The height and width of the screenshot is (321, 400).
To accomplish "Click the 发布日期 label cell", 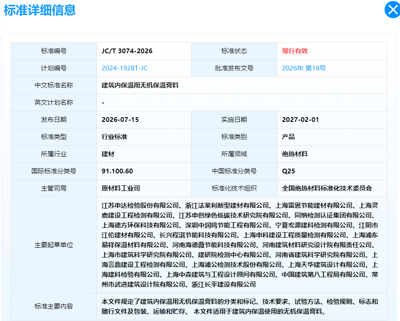I will pyautogui.click(x=54, y=119).
